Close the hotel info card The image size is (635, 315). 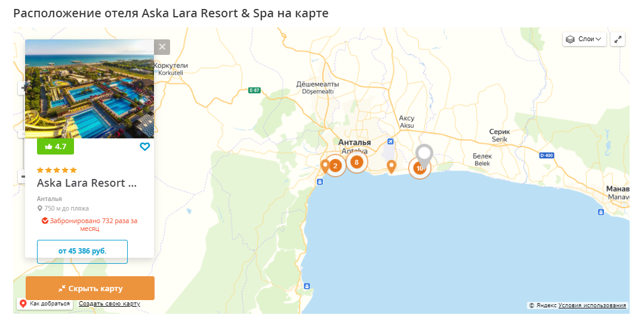(162, 47)
